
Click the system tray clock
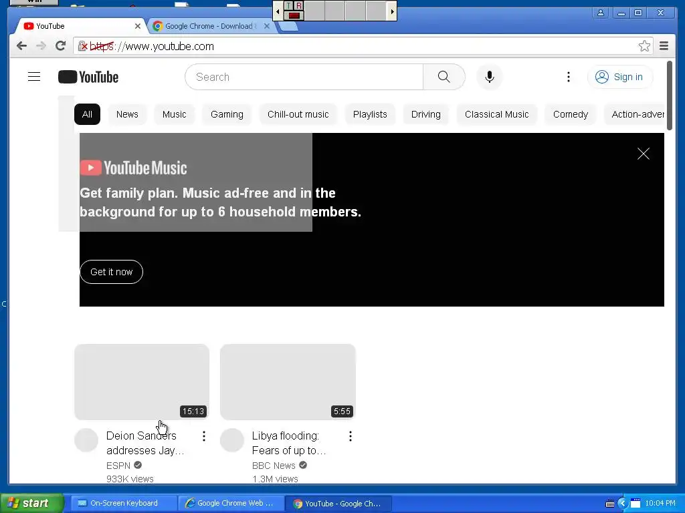click(660, 503)
